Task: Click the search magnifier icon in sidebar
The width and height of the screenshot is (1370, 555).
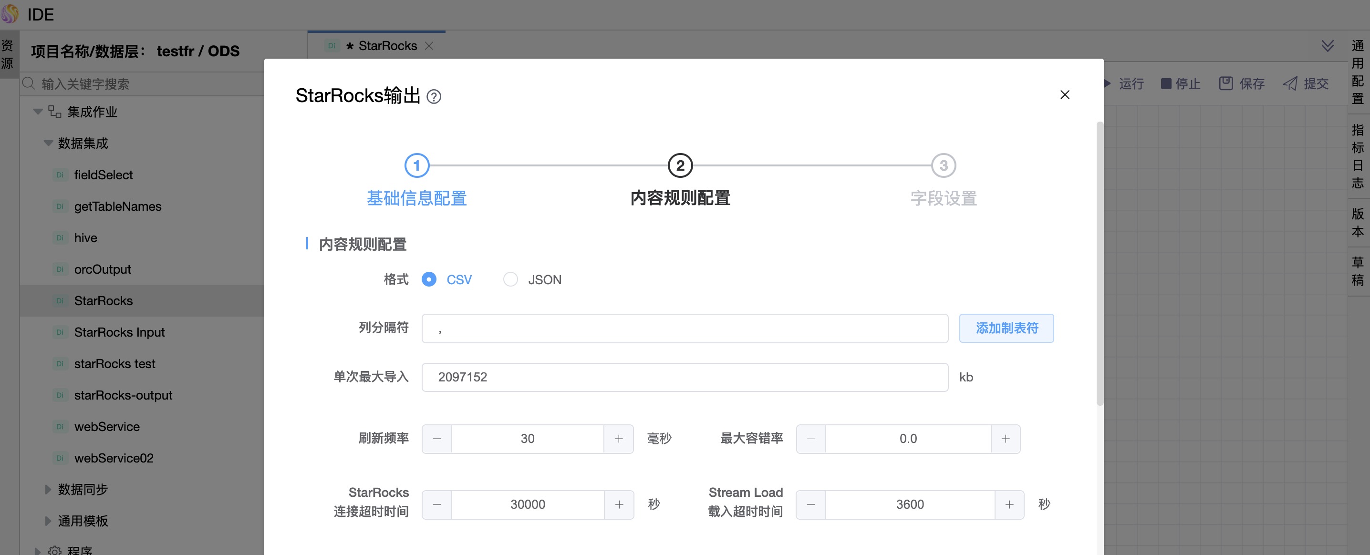Action: [x=29, y=83]
